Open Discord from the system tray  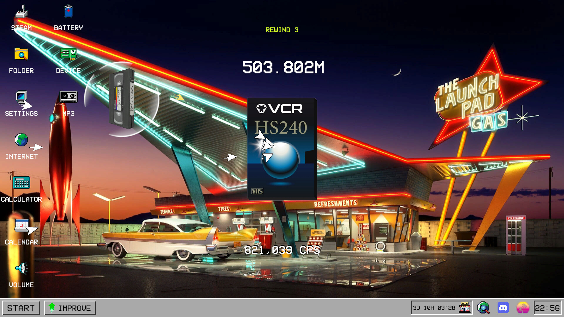[x=504, y=308]
